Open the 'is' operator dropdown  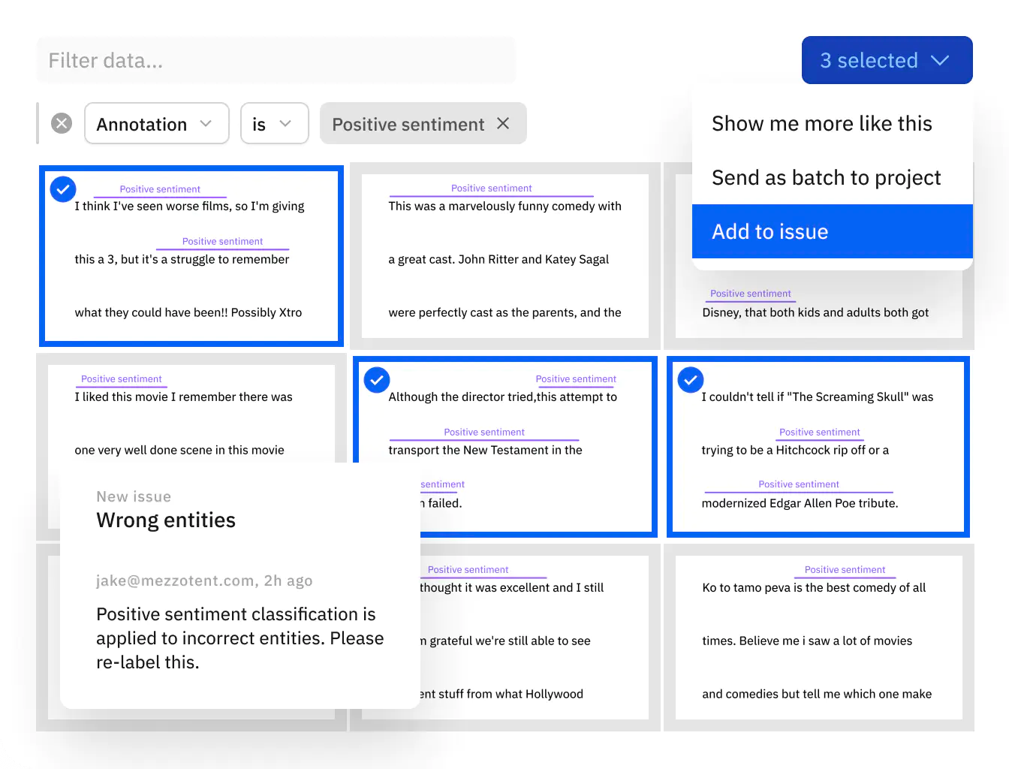pyautogui.click(x=274, y=123)
